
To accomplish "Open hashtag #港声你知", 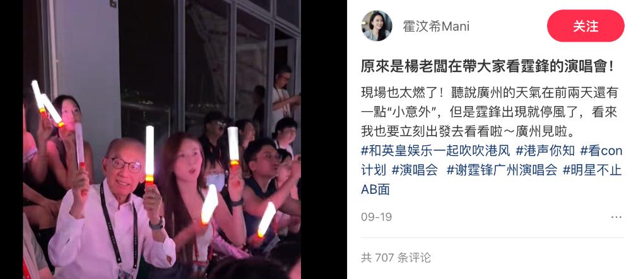I will 545,151.
